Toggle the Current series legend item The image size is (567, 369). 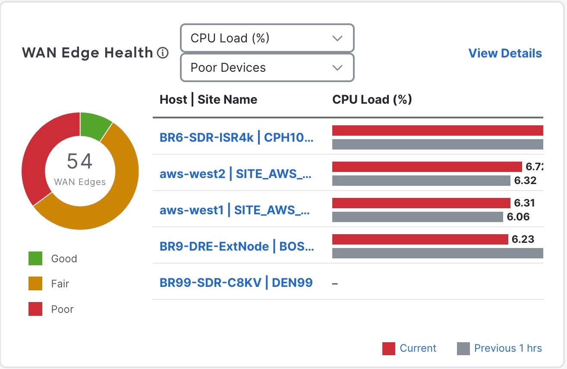(409, 349)
